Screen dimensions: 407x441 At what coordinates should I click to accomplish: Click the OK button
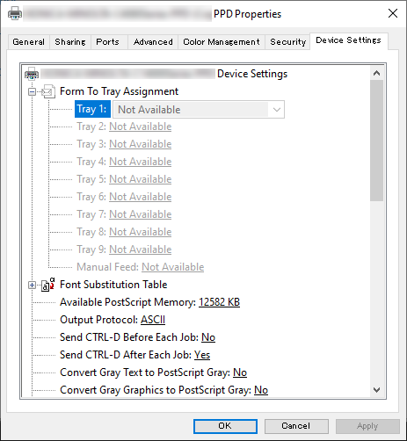pos(225,426)
